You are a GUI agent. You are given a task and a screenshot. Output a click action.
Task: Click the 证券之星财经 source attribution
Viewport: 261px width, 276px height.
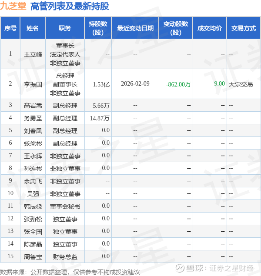click(x=231, y=268)
